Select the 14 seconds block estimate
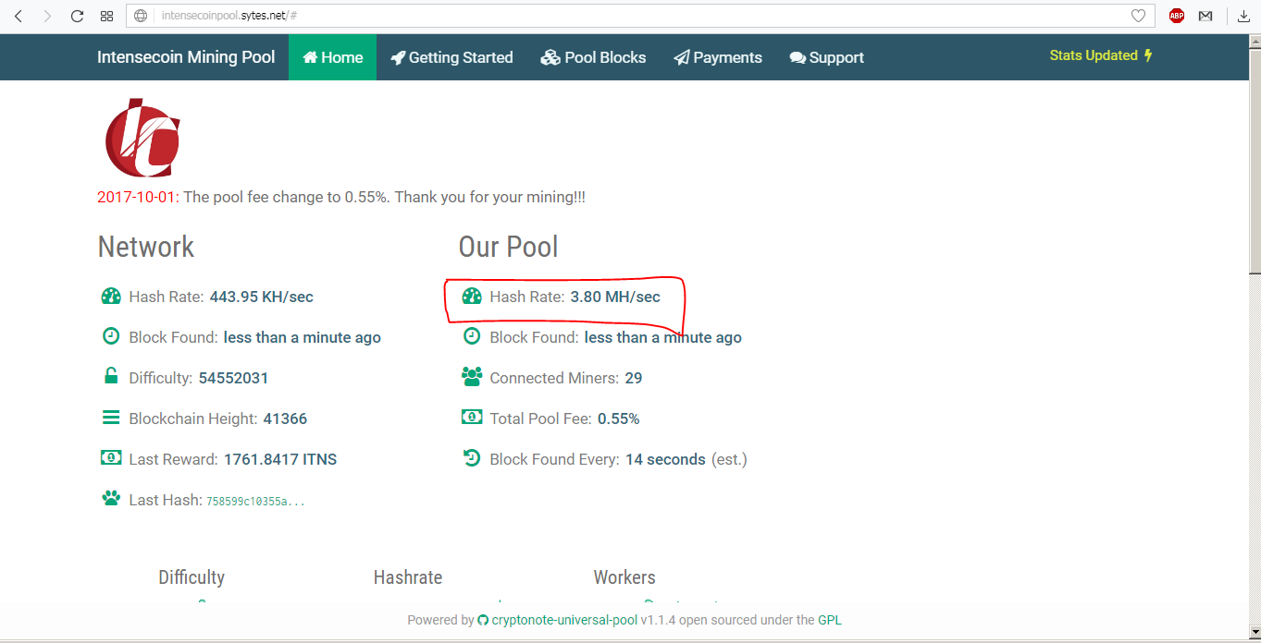 (x=665, y=459)
